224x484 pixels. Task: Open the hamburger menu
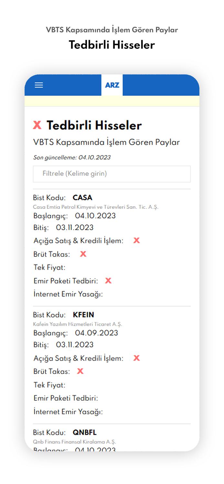coord(39,85)
